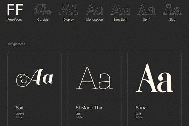This screenshot has height=126, width=189.
Task: Select the Serif category outline icon
Action: (x=146, y=9)
